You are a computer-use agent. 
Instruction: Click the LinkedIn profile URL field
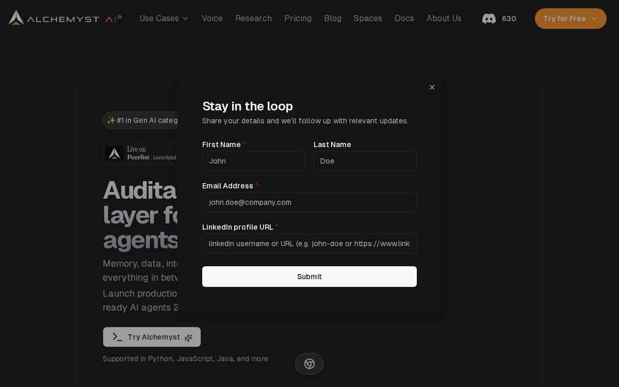tap(309, 244)
